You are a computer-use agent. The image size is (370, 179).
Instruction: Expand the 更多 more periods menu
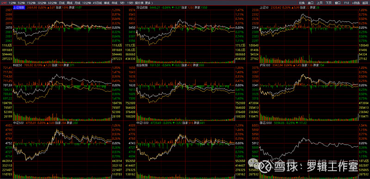pos(148,3)
